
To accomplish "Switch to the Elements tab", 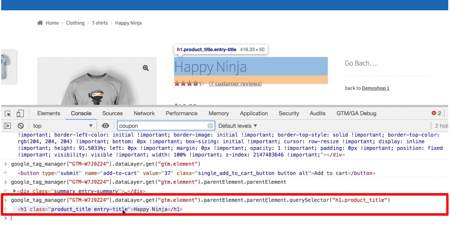I will [x=48, y=113].
